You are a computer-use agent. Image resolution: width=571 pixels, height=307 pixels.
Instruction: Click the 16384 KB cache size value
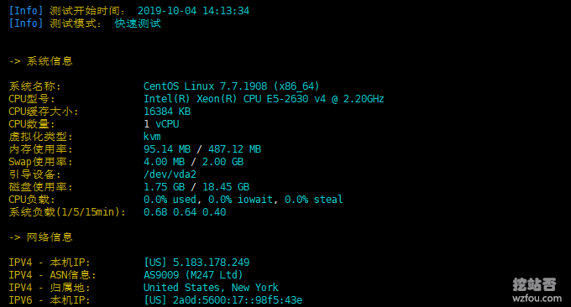[167, 112]
